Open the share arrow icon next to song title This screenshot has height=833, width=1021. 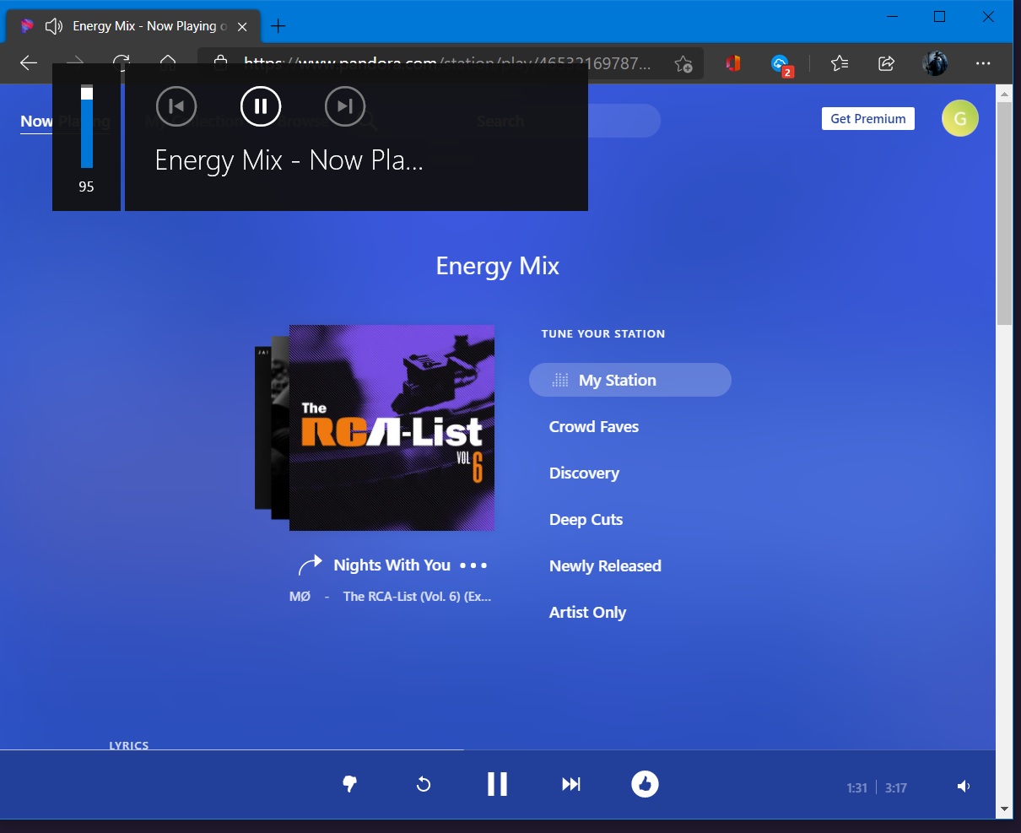click(x=311, y=563)
